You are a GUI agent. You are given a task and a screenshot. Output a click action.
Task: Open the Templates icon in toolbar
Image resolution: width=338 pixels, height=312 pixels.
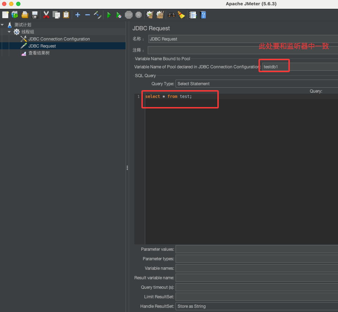point(15,15)
